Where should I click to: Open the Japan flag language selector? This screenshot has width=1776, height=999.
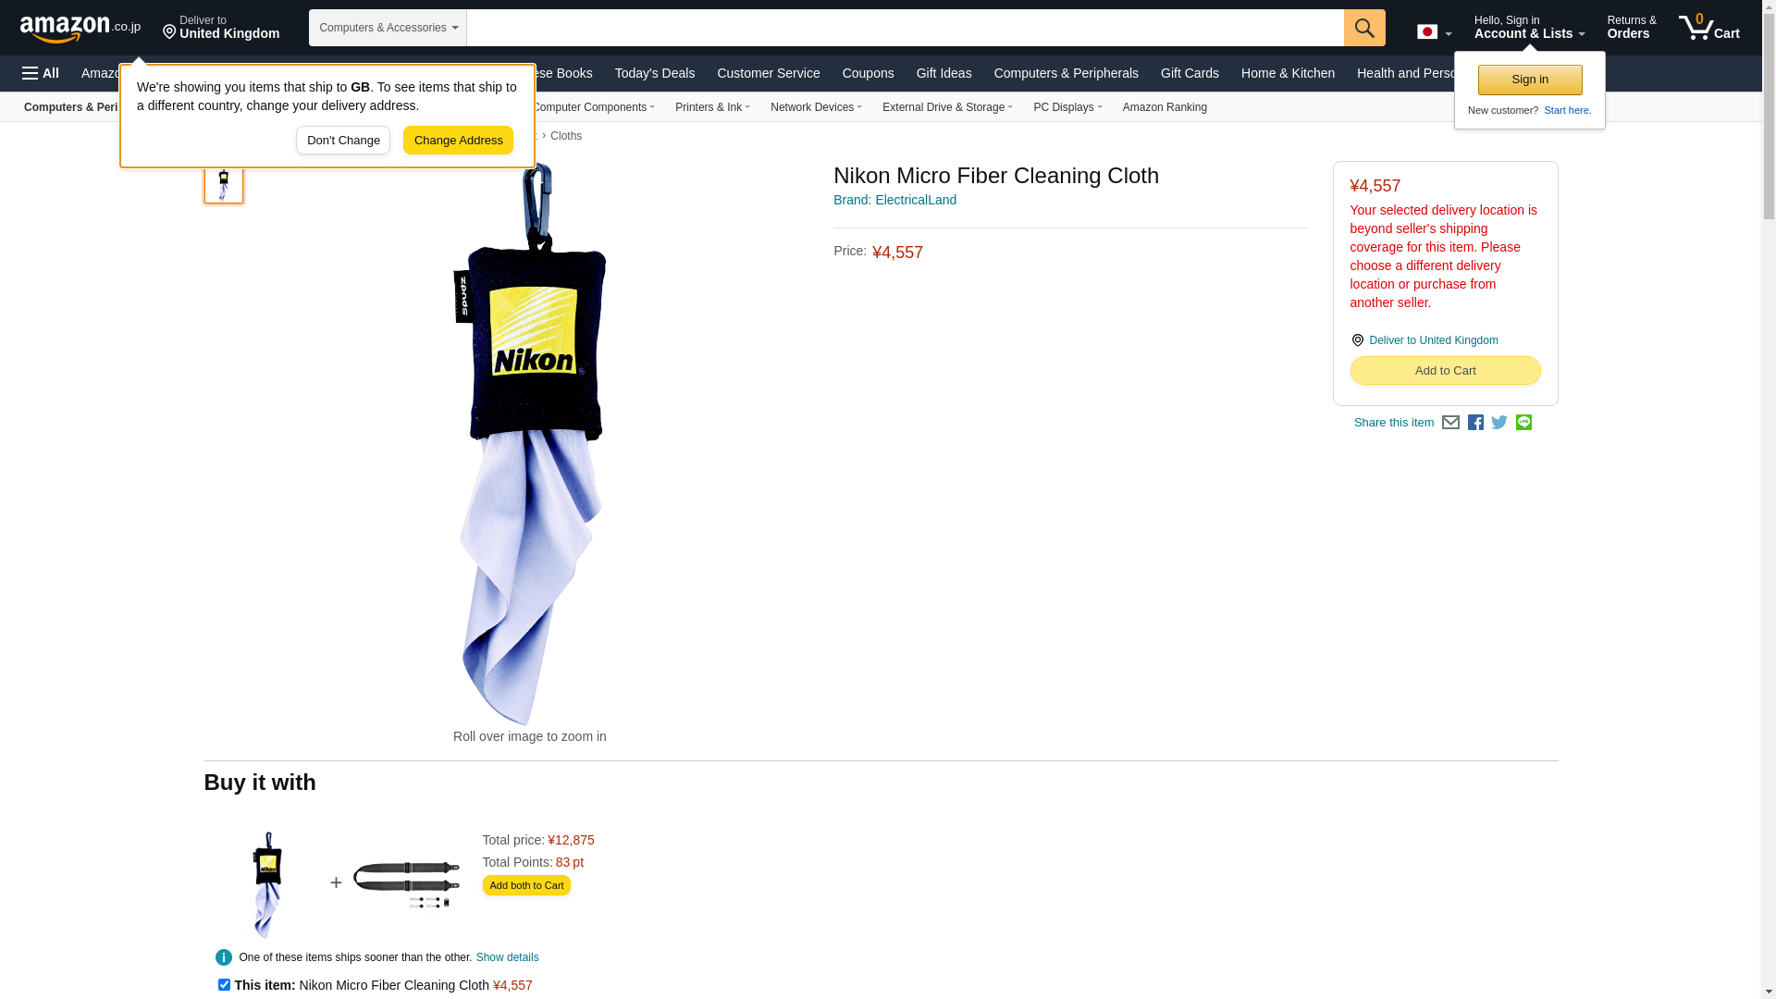(1434, 31)
